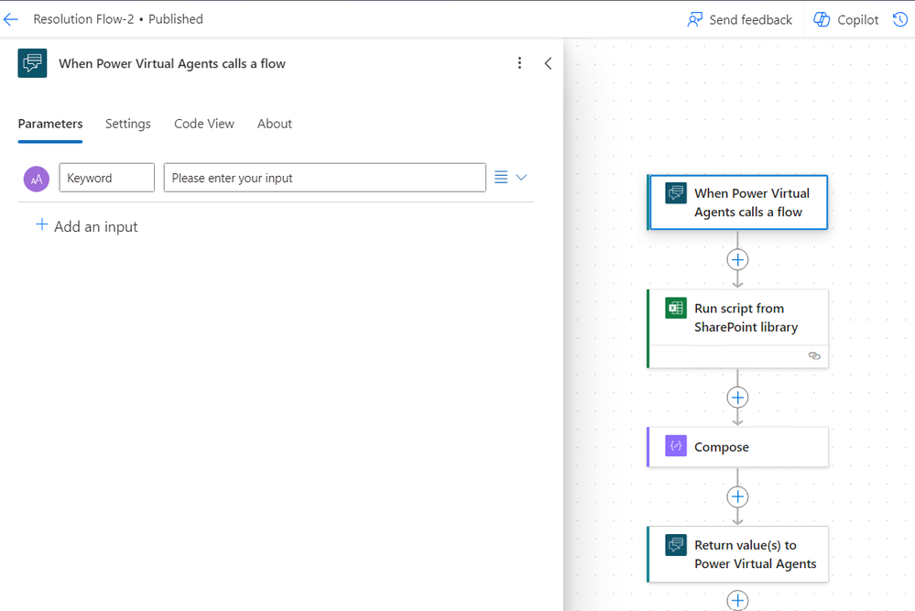Select the About tab
915x611 pixels.
click(x=275, y=124)
